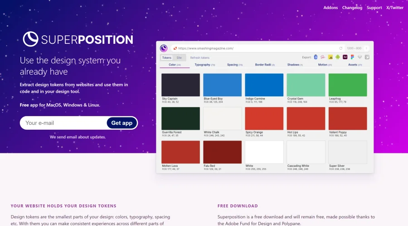Open the Assets tab
This screenshot has height=226, width=408.
point(355,65)
